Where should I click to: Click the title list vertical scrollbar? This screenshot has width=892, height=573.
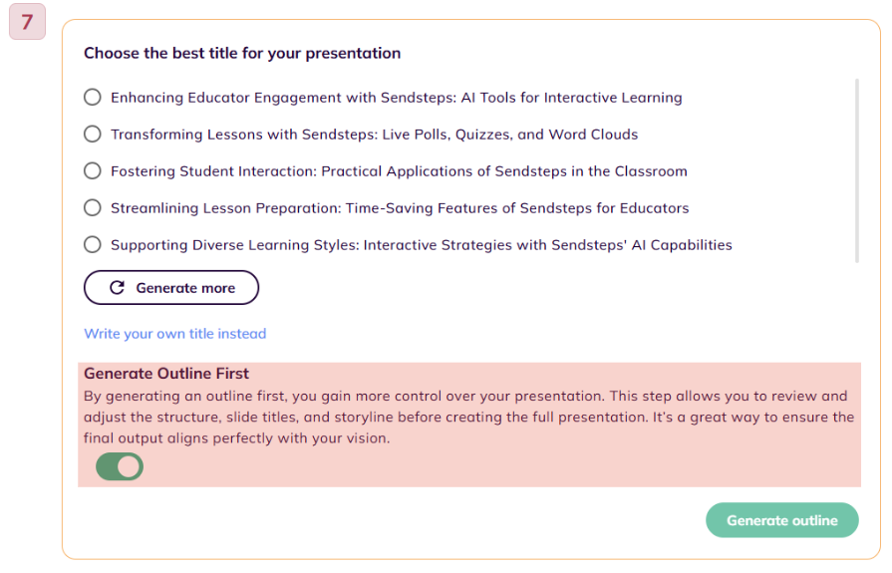tap(857, 170)
